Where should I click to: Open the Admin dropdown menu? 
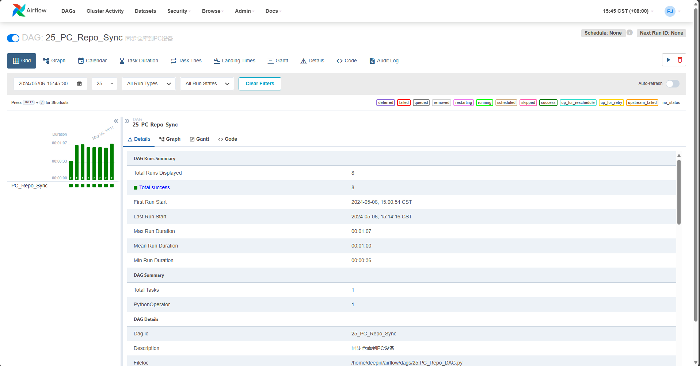(244, 11)
